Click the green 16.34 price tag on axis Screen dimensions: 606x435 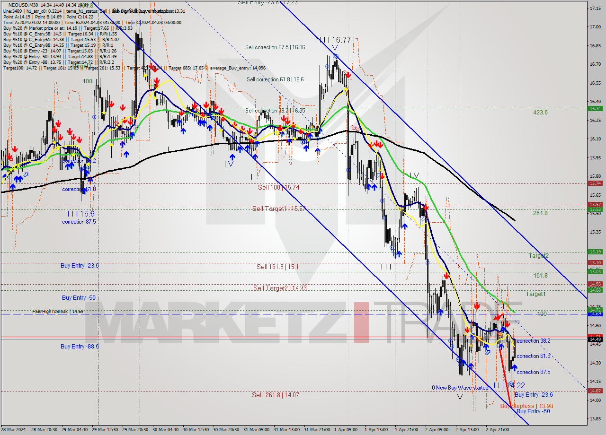[595, 109]
